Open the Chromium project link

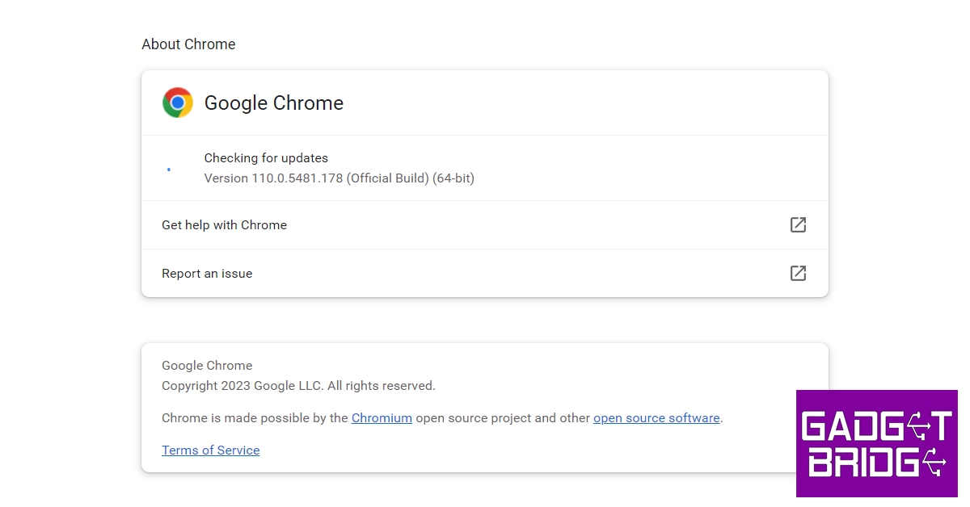pyautogui.click(x=382, y=418)
